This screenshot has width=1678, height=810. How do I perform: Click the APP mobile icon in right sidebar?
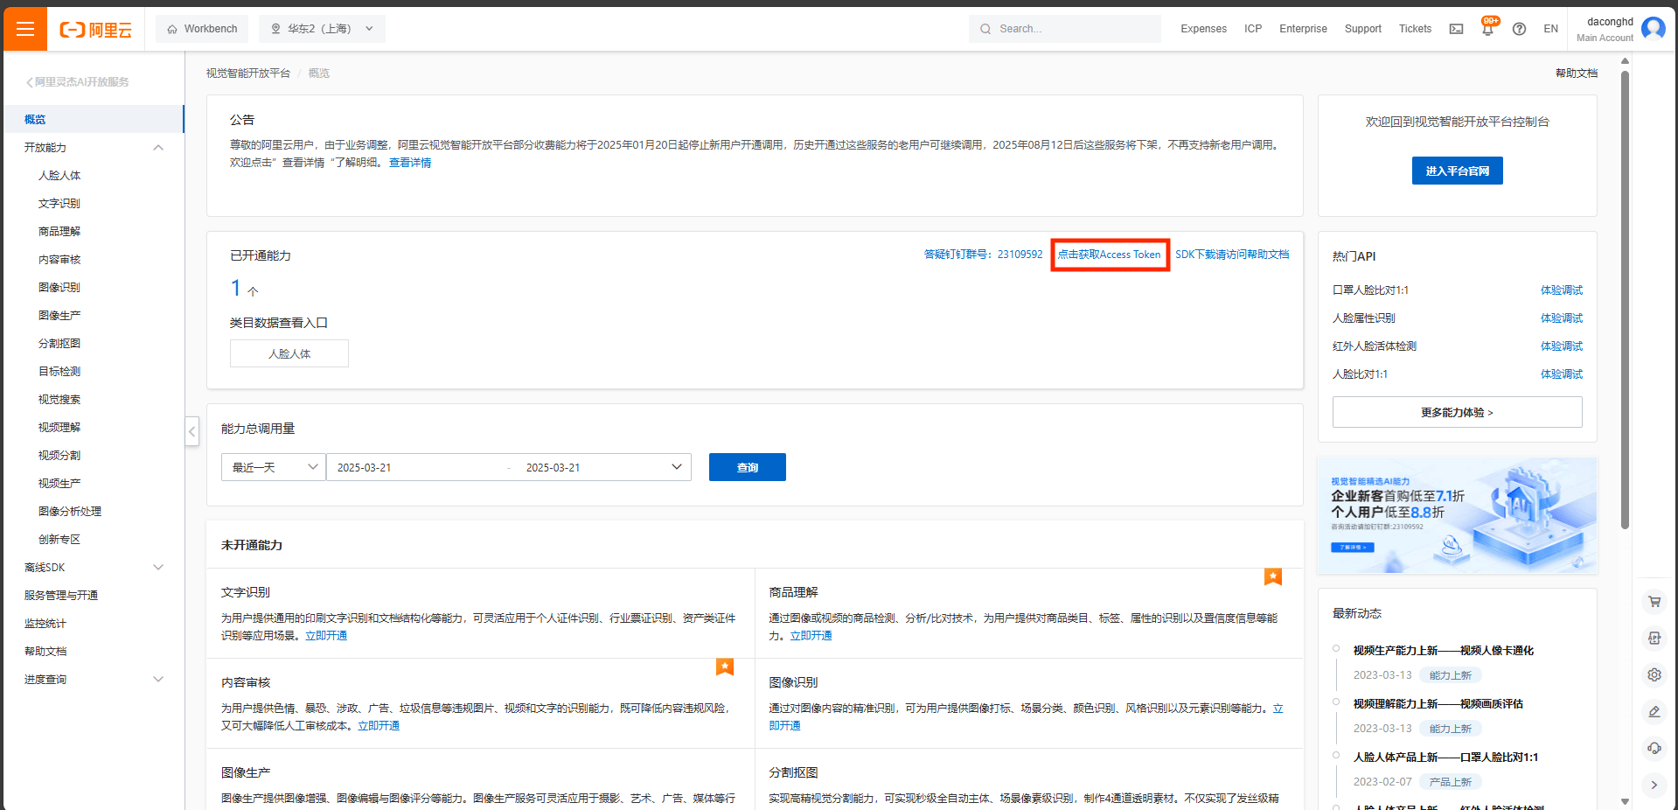[1654, 639]
